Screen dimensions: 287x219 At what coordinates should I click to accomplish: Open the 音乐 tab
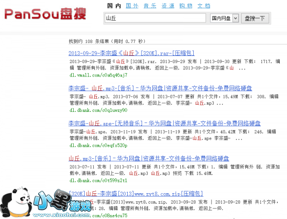[x=150, y=6]
